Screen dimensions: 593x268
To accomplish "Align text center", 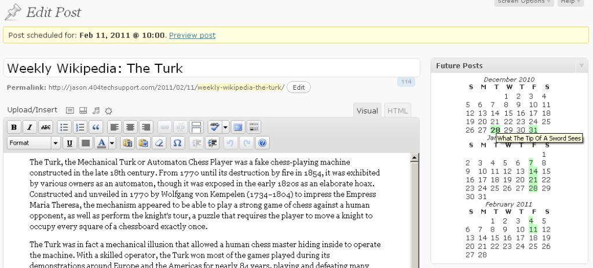I will (130, 127).
